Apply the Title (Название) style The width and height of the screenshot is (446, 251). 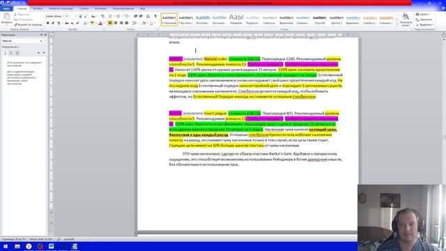pyautogui.click(x=236, y=20)
